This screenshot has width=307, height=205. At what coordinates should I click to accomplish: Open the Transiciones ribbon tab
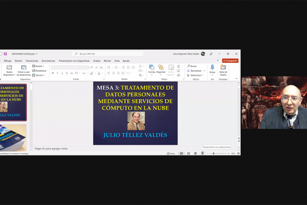pyautogui.click(x=32, y=61)
